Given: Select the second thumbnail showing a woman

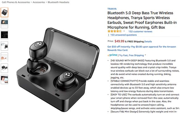Looking at the screenshot, I should coord(5,24).
